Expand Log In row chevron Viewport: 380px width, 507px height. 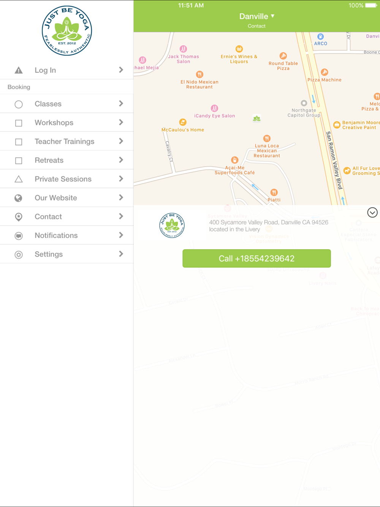coord(121,70)
